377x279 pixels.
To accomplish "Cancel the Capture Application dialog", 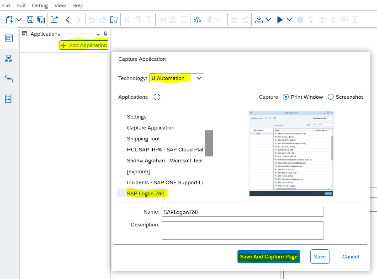I will (x=350, y=257).
